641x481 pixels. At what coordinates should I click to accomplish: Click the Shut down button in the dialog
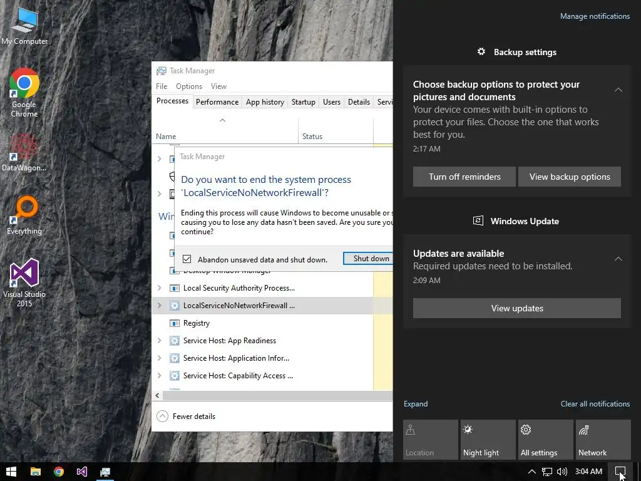click(x=369, y=259)
